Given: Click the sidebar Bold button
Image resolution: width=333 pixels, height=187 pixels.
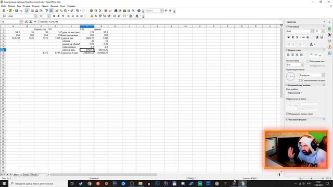Looking at the screenshot, I should (x=288, y=37).
